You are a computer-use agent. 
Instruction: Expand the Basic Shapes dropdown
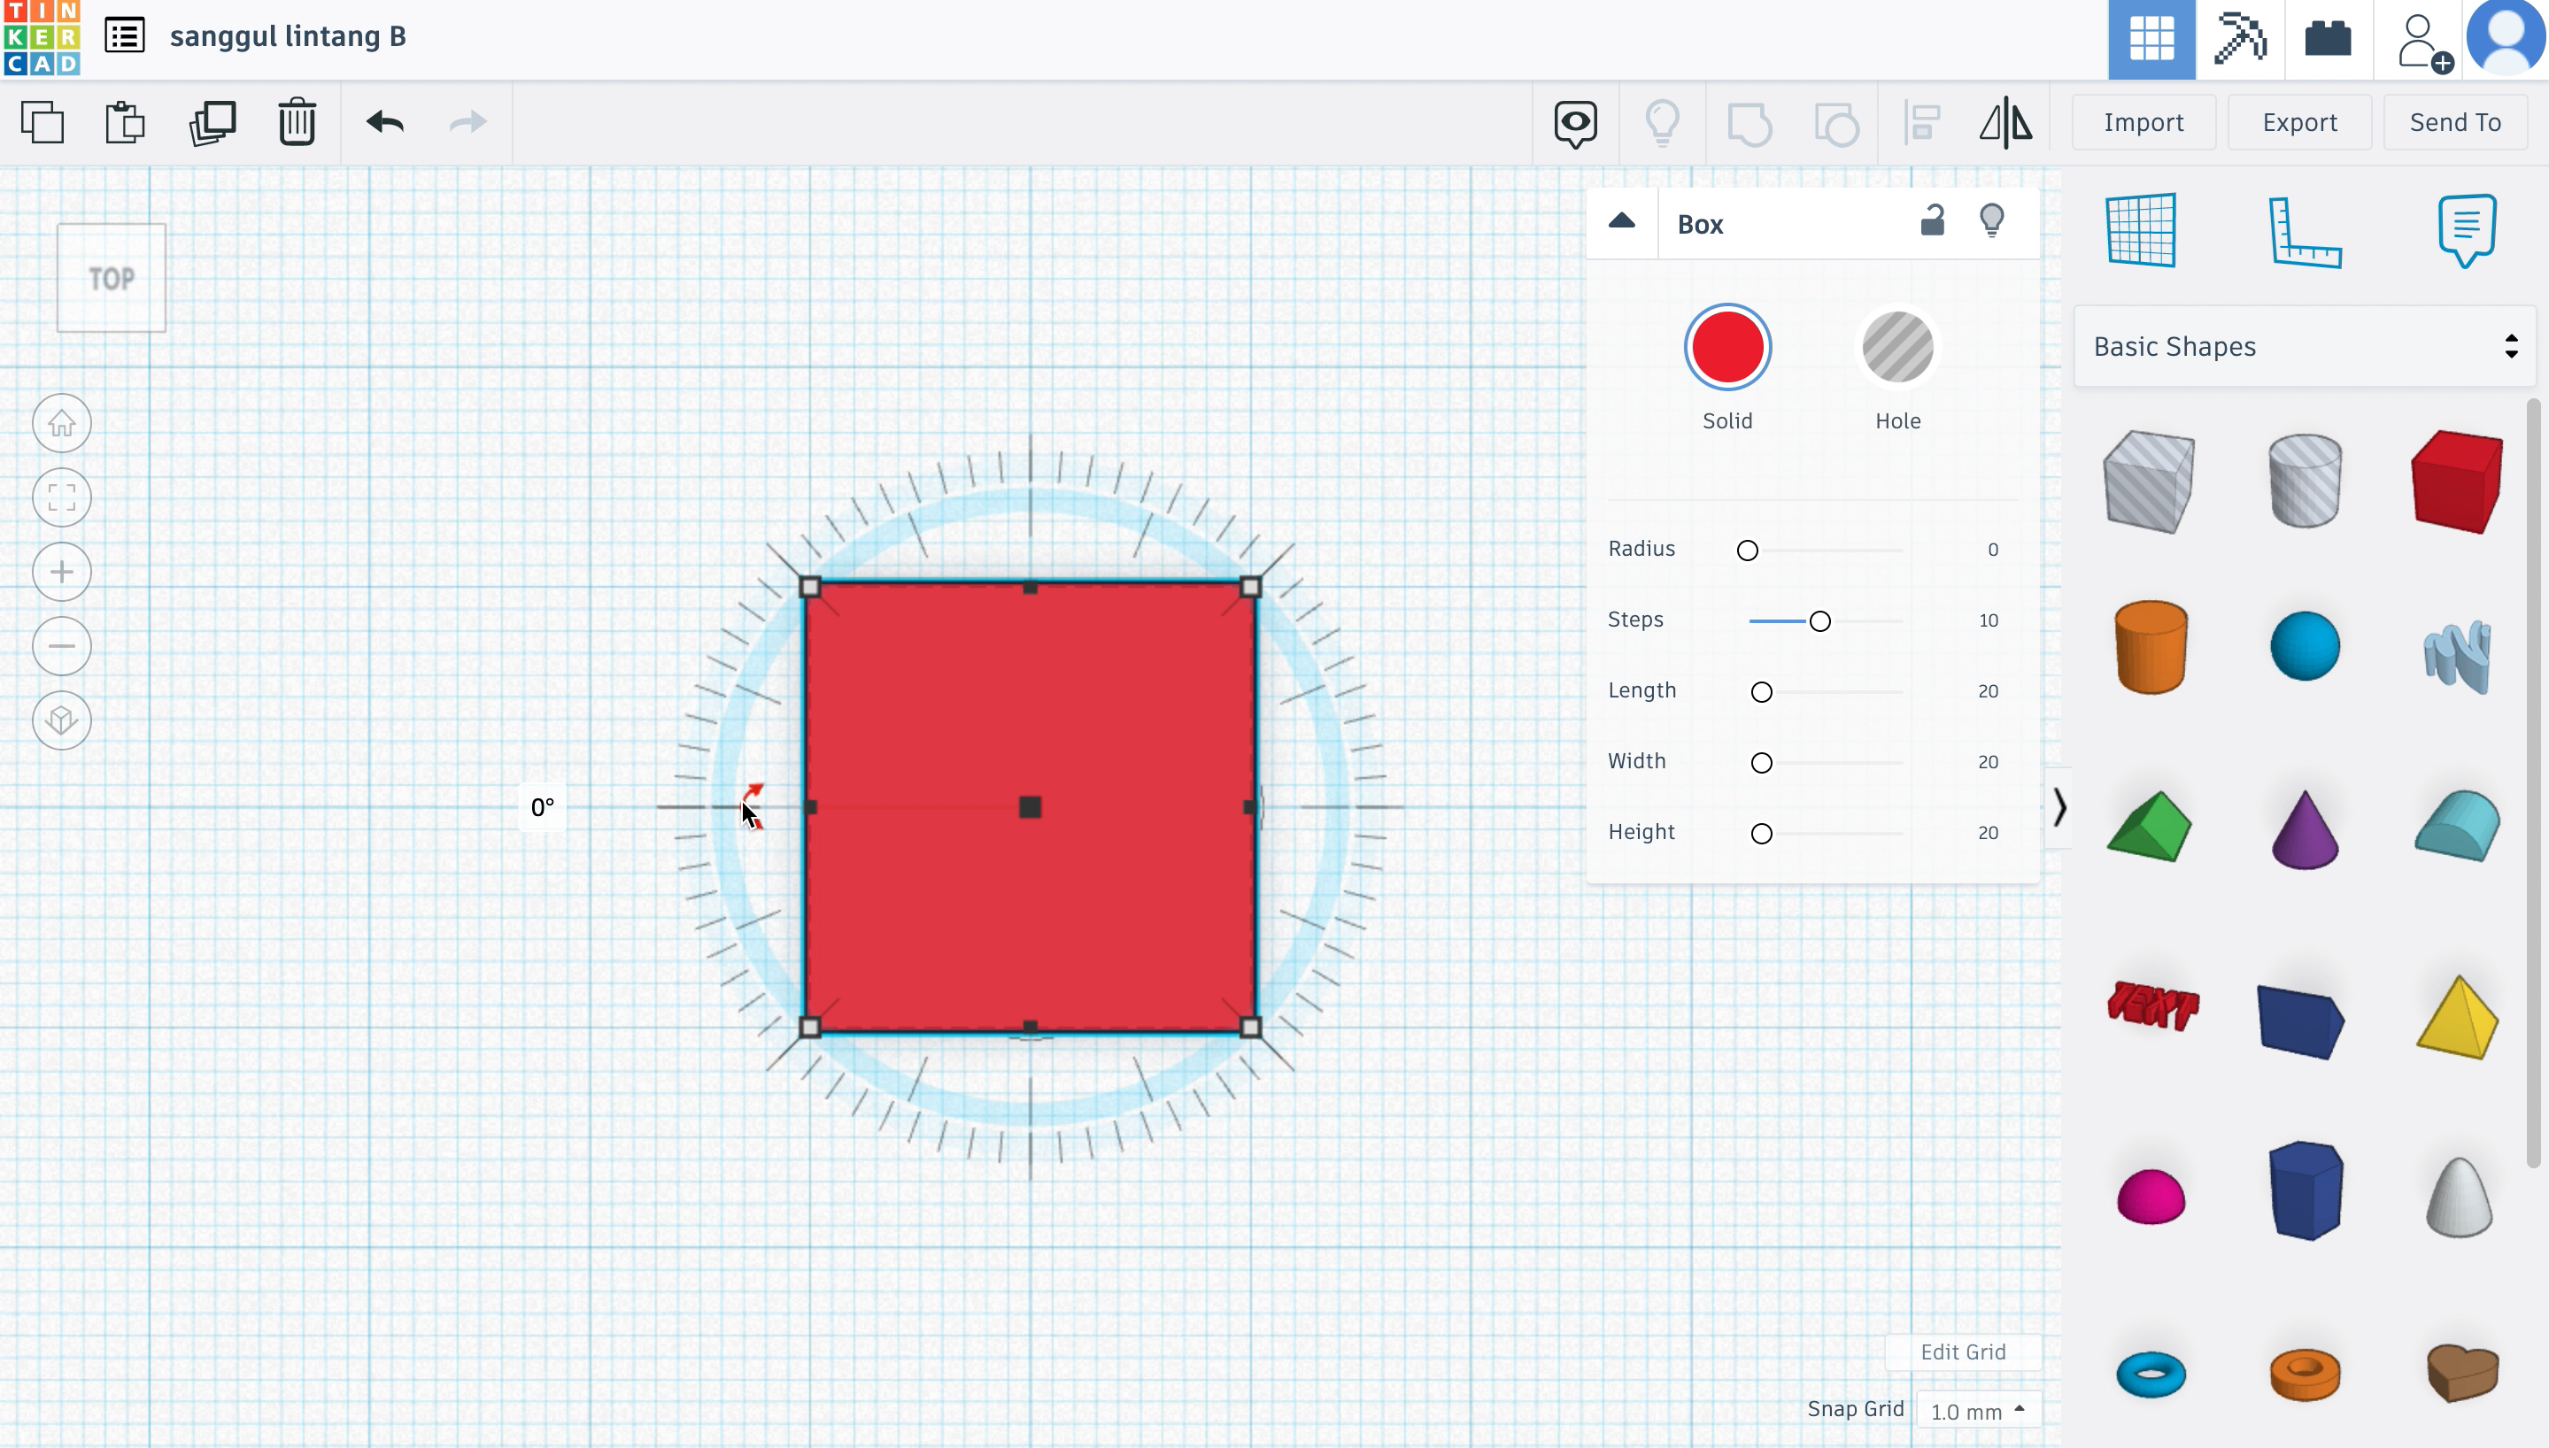pyautogui.click(x=2302, y=345)
